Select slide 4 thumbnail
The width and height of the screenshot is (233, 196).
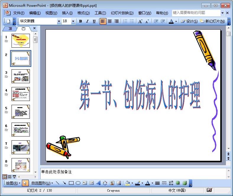click(21, 94)
